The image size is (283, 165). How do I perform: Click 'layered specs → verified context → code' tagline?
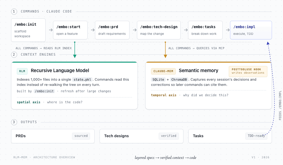coord(165,158)
